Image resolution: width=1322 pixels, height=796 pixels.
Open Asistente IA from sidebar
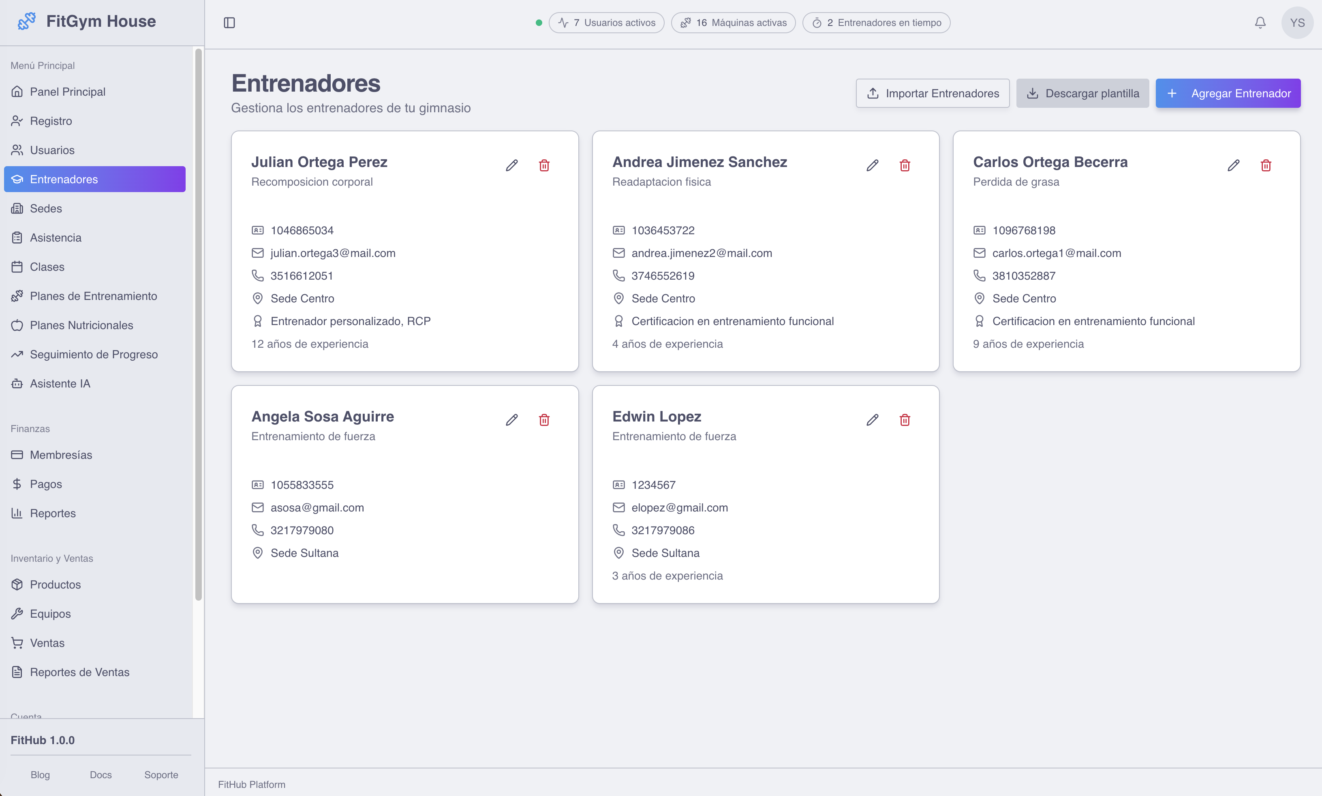[59, 383]
